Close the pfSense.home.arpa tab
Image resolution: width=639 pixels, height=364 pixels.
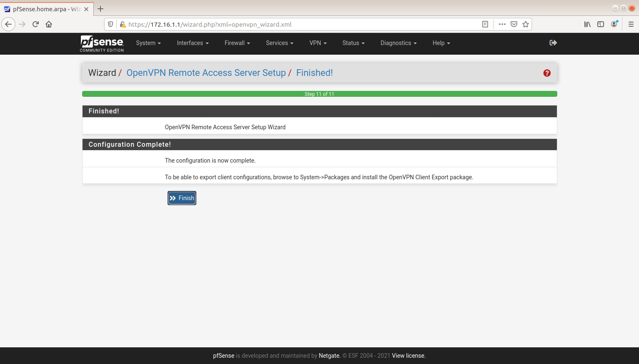click(86, 9)
